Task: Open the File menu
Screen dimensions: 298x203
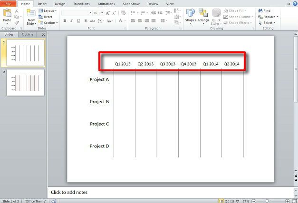Action: click(9, 3)
